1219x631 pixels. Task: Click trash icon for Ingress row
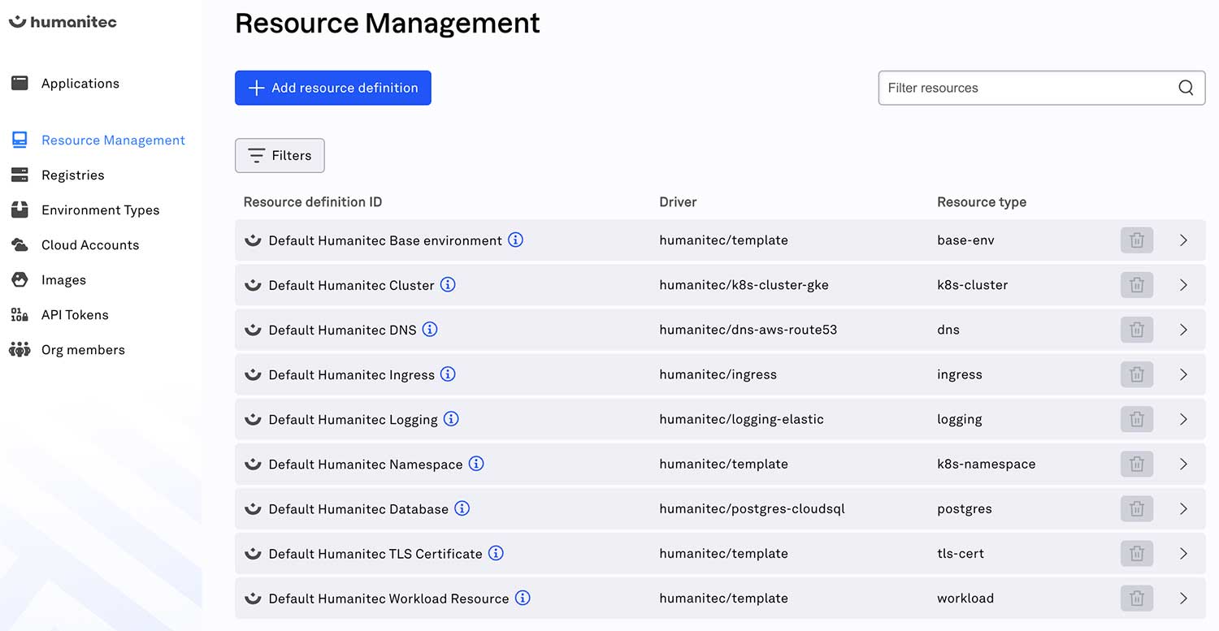(x=1137, y=374)
